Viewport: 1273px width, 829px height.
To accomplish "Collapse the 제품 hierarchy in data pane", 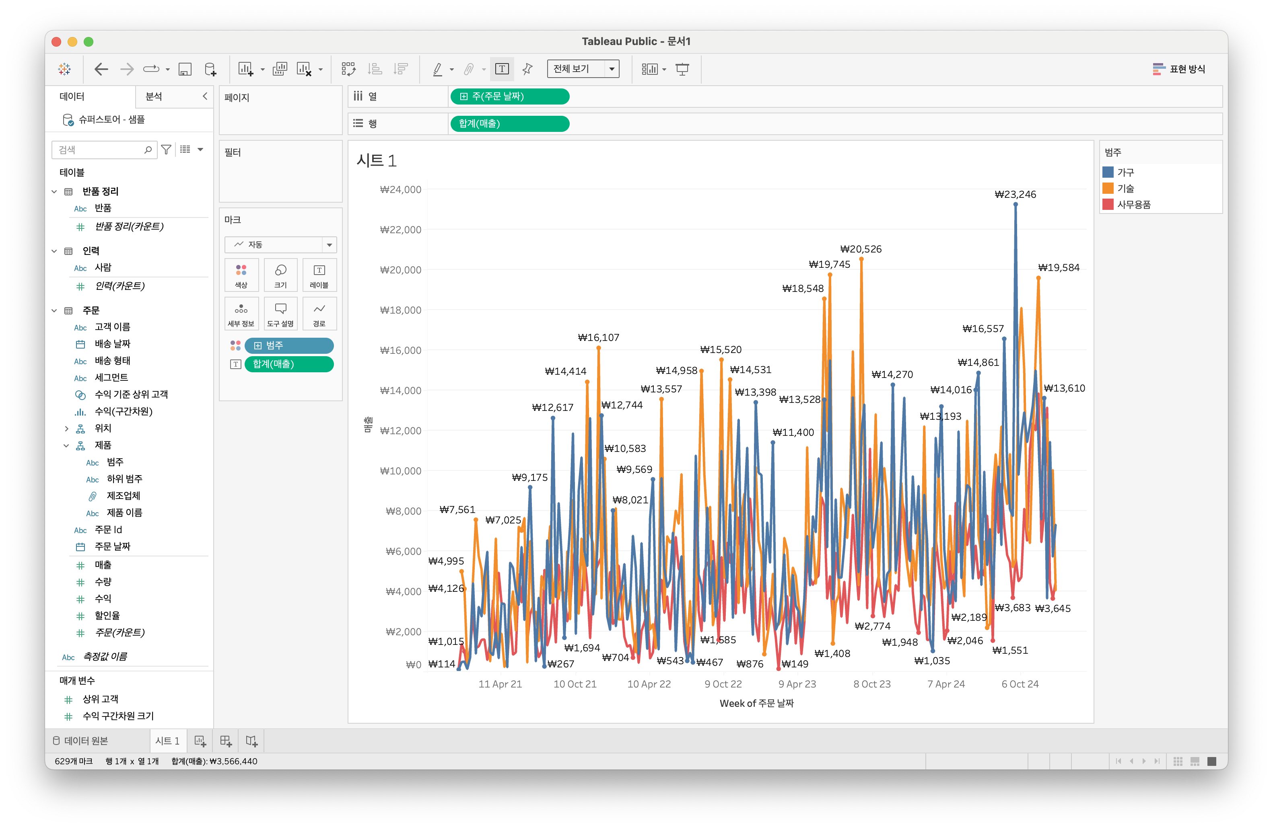I will 66,445.
